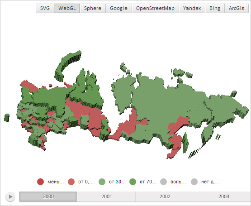The width and height of the screenshot is (251, 206).
Task: Select year 2000 on the timeline
Action: tap(48, 196)
